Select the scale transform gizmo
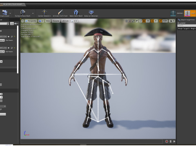 tap(133, 21)
